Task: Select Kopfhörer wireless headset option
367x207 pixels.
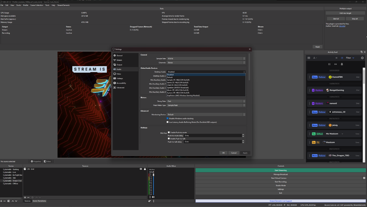Action: pyautogui.click(x=206, y=95)
